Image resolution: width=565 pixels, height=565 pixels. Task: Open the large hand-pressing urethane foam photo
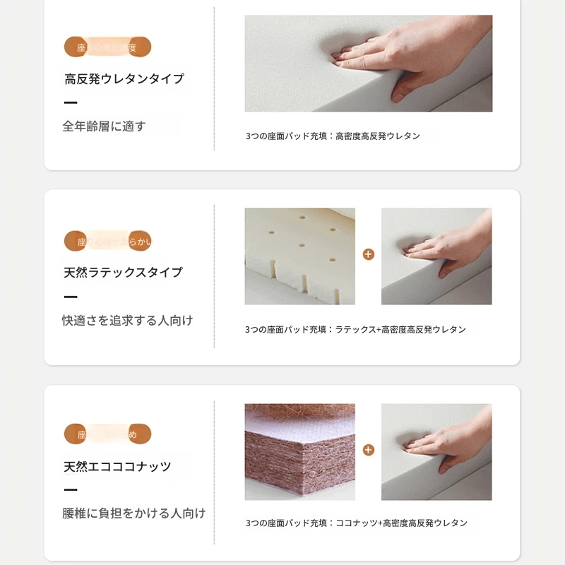click(x=368, y=64)
